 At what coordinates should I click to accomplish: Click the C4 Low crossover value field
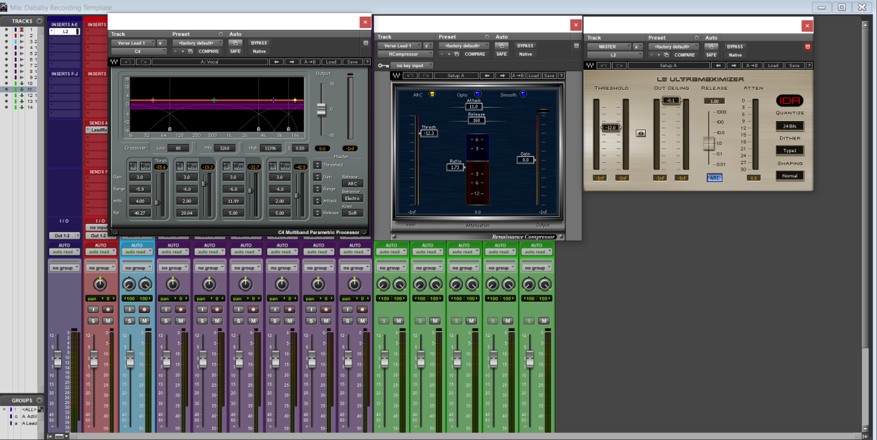pos(177,148)
